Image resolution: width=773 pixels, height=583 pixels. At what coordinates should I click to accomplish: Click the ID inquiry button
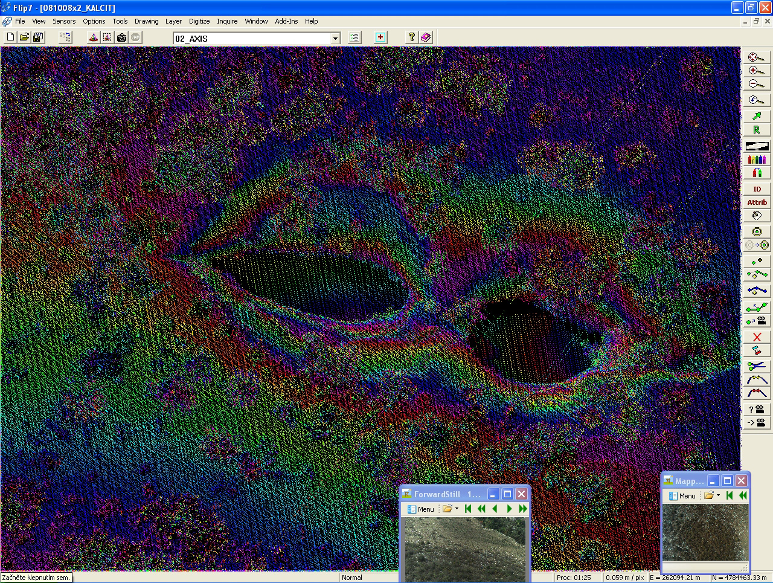coord(757,189)
